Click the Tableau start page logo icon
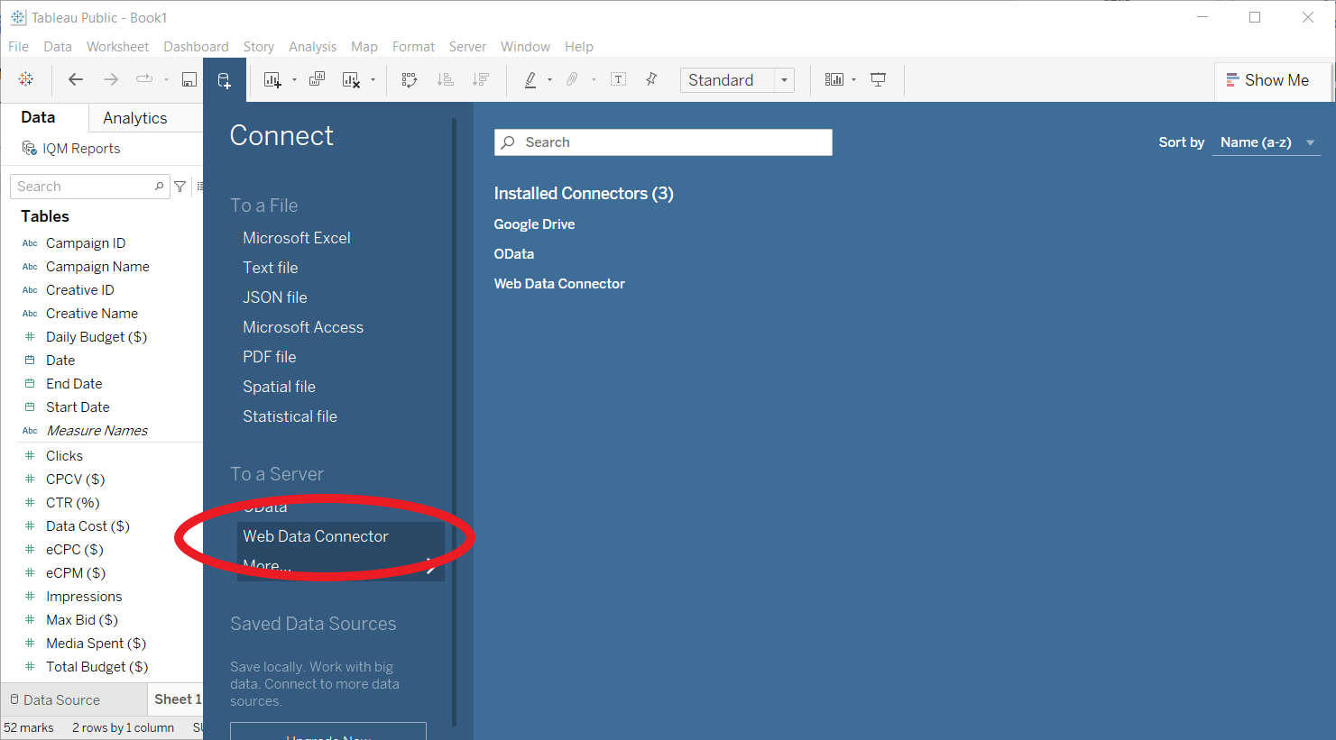Image resolution: width=1336 pixels, height=740 pixels. (26, 79)
